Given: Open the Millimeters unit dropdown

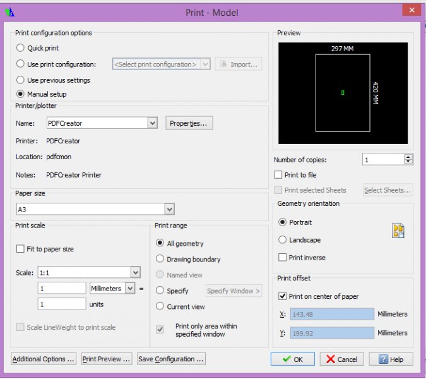Looking at the screenshot, I should point(130,288).
